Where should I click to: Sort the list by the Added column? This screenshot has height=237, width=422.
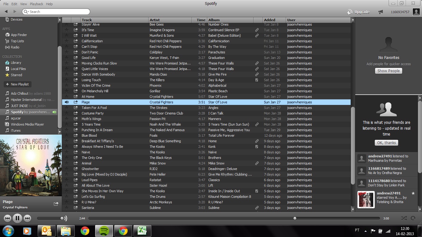pyautogui.click(x=274, y=20)
